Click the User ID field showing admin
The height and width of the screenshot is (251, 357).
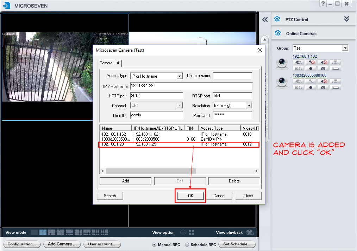[x=156, y=115]
